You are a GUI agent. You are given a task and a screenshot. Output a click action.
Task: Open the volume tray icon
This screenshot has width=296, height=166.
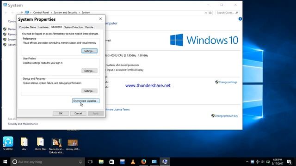tap(263, 162)
